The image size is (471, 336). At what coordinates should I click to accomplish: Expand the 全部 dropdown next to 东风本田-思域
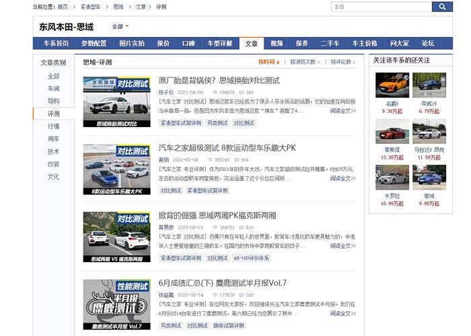pos(120,27)
